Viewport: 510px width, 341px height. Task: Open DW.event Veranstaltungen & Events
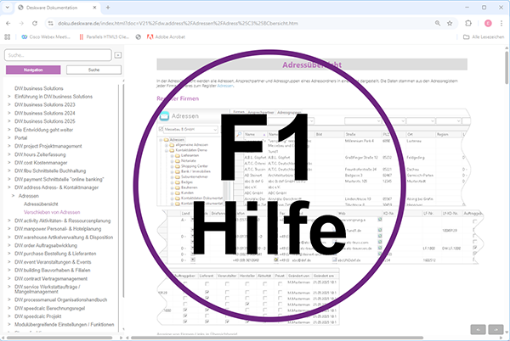coord(53,262)
